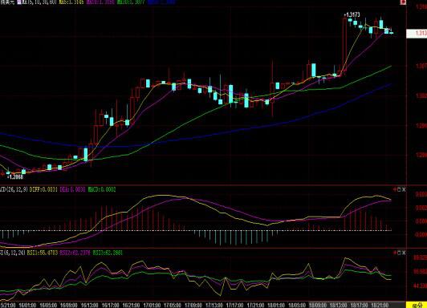Click the 18/13:00 time axis label
The width and height of the screenshot is (427, 308).
pos(338,306)
